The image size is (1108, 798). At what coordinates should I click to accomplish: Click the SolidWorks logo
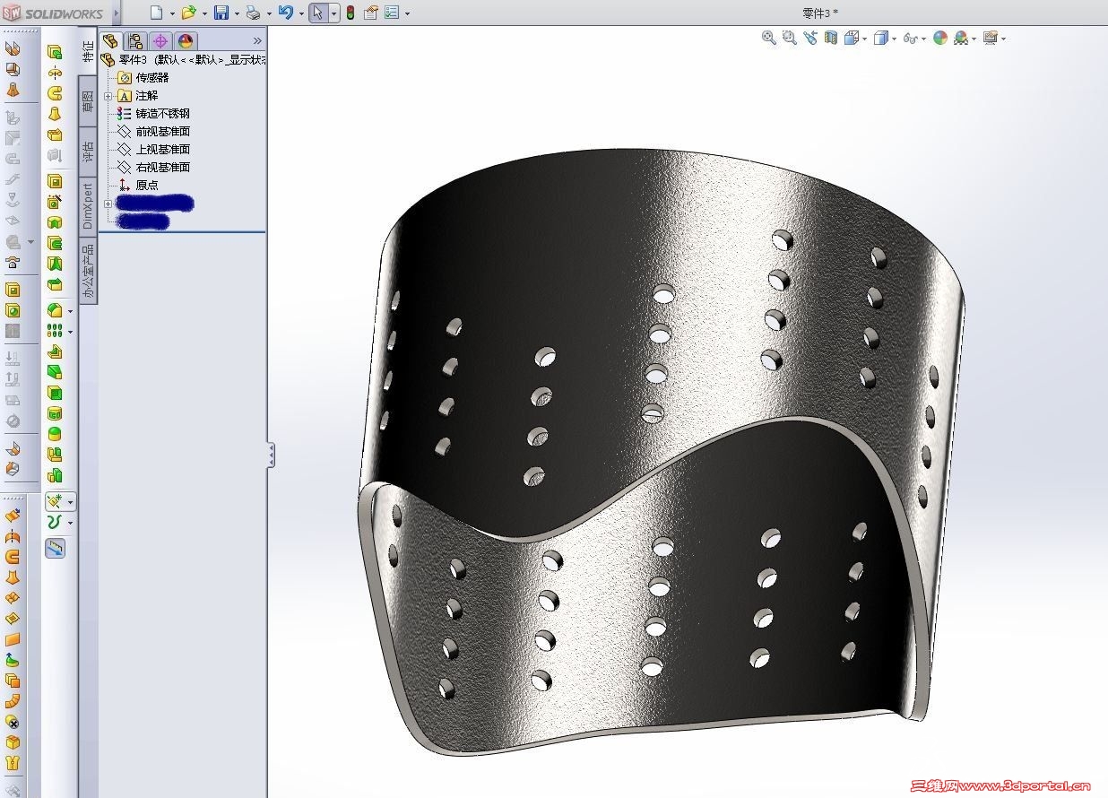(55, 13)
